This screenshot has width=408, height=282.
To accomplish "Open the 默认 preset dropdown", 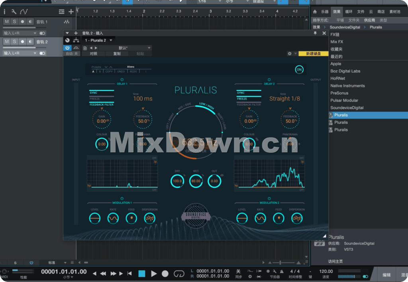I will 125,48.
